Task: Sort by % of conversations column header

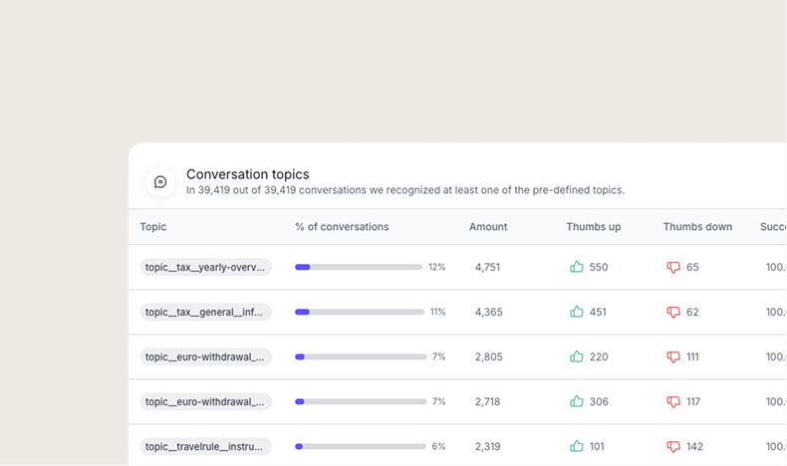Action: tap(342, 227)
